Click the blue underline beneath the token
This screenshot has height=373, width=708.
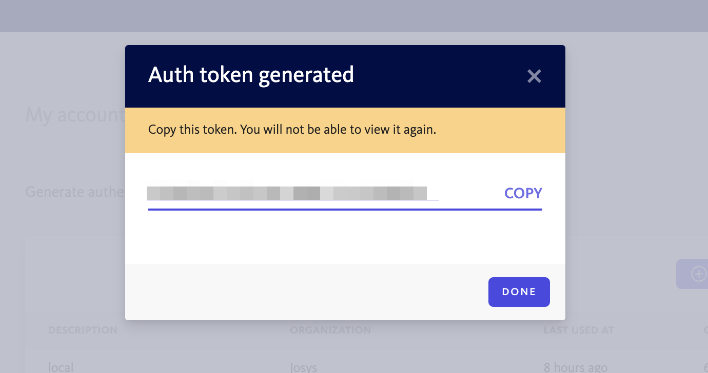coord(345,209)
